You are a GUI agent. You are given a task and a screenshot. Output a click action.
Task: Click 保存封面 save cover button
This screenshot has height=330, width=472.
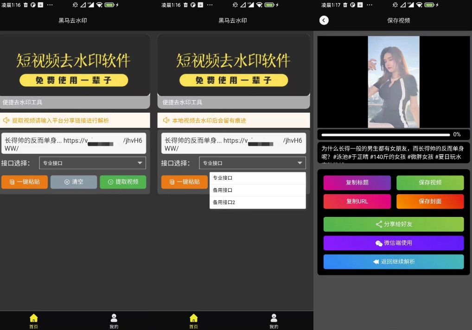430,201
